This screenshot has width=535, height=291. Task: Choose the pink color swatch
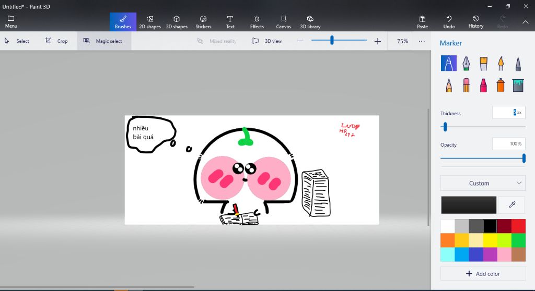pos(504,254)
